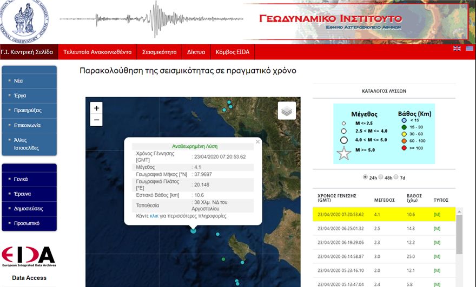Open the map layers selector
The width and height of the screenshot is (476, 287).
click(287, 111)
